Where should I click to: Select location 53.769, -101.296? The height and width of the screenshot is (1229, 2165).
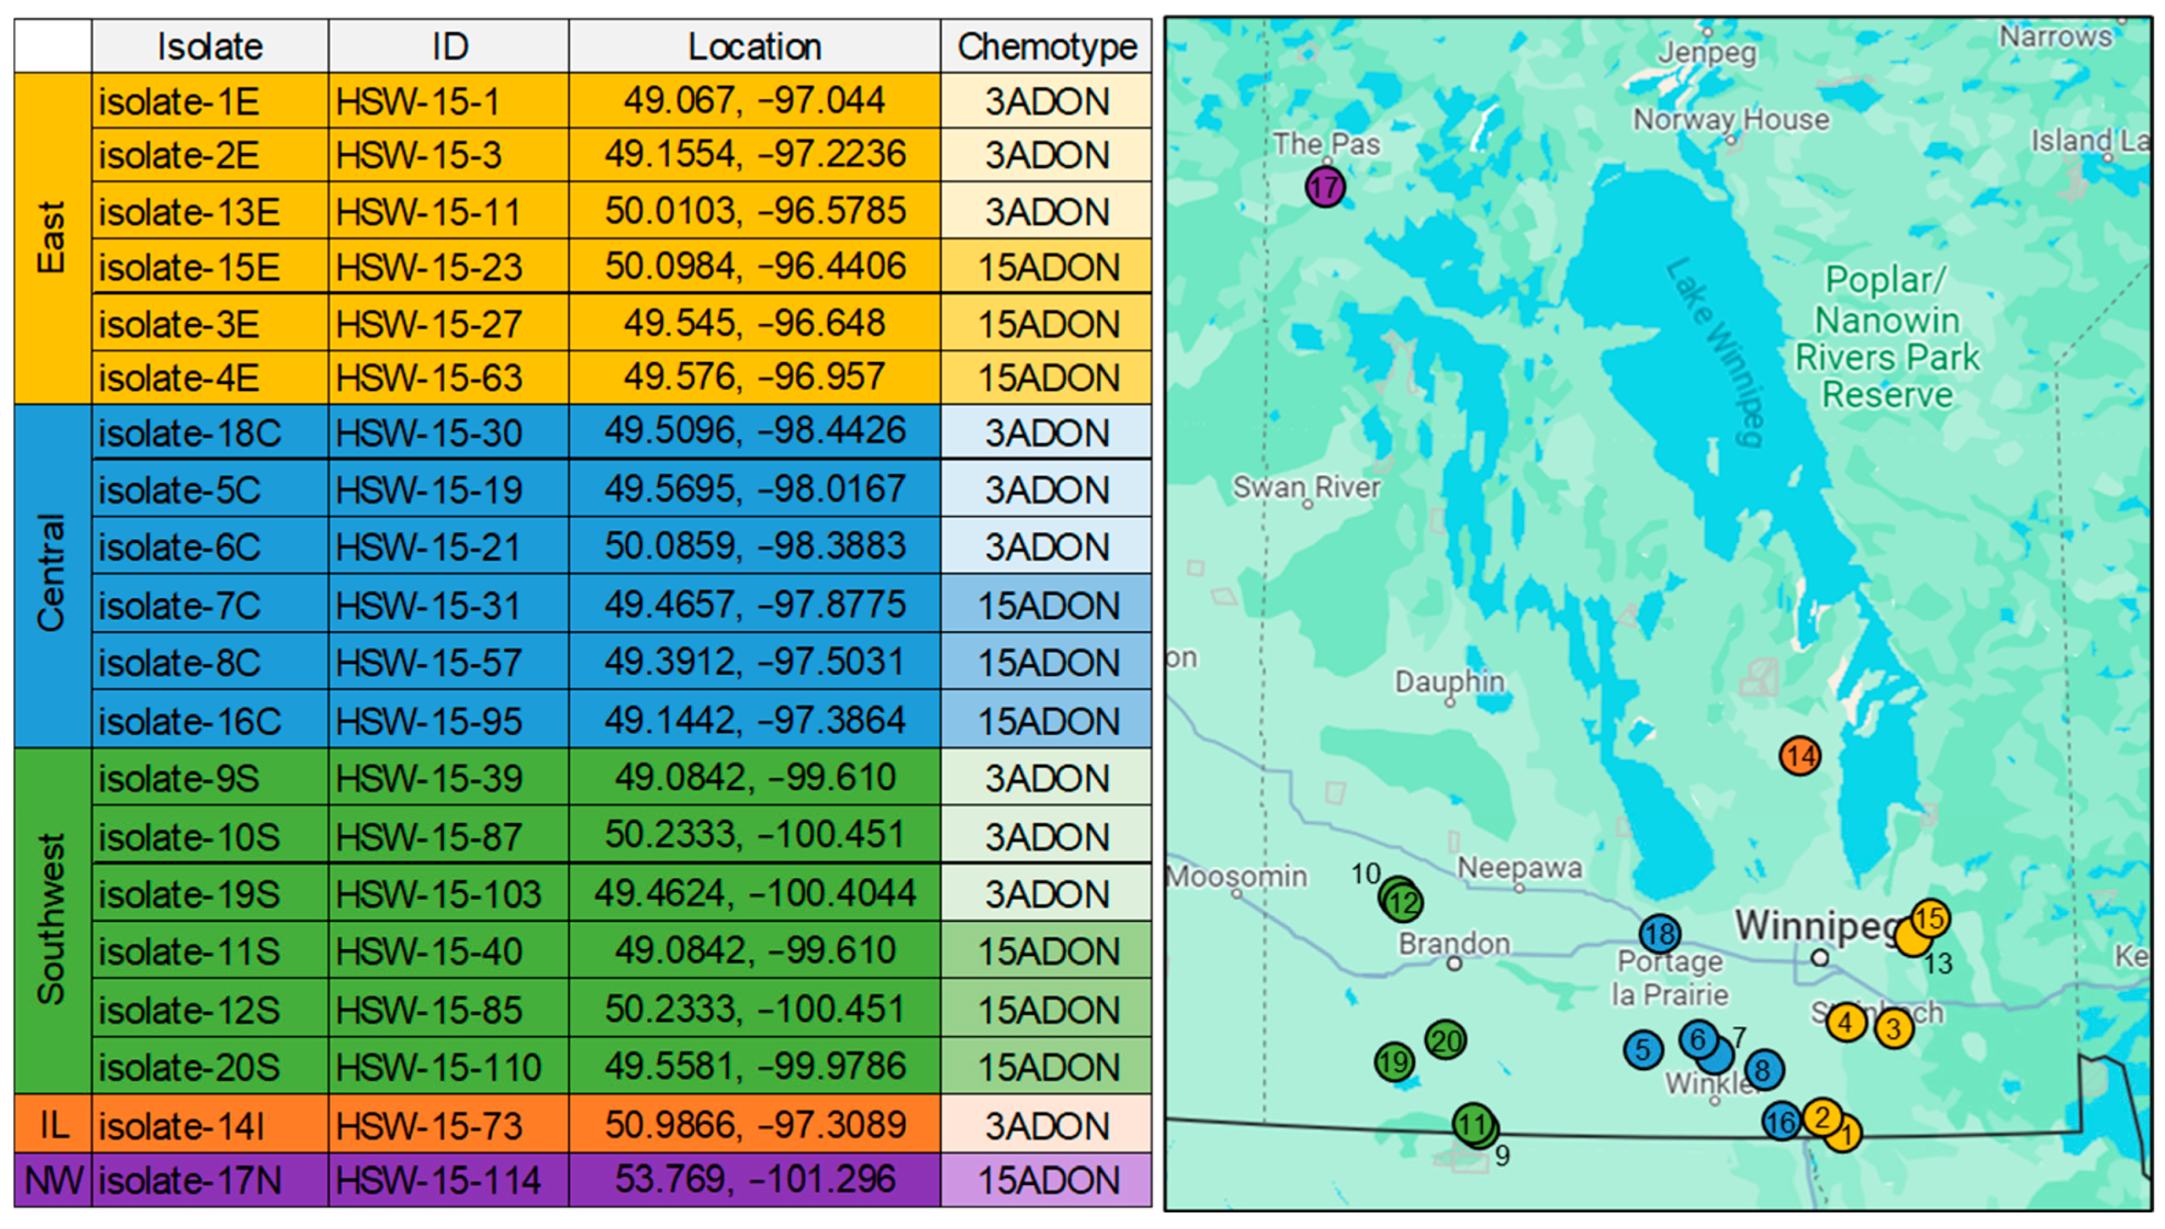pyautogui.click(x=755, y=1180)
